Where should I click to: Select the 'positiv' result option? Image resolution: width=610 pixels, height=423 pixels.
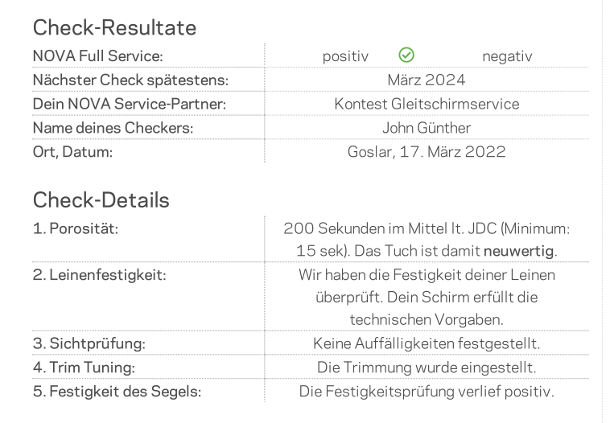(345, 57)
